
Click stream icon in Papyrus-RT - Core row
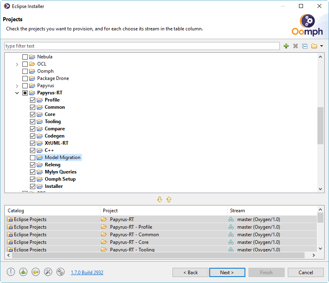[x=231, y=242]
